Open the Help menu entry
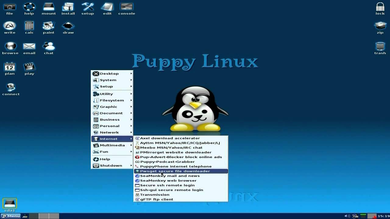The width and height of the screenshot is (390, 219). click(x=112, y=159)
